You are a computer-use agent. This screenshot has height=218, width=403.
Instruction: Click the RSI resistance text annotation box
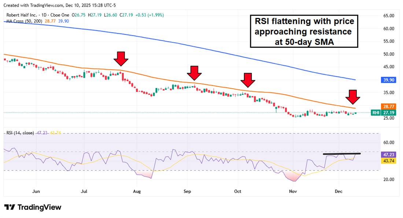304,31
